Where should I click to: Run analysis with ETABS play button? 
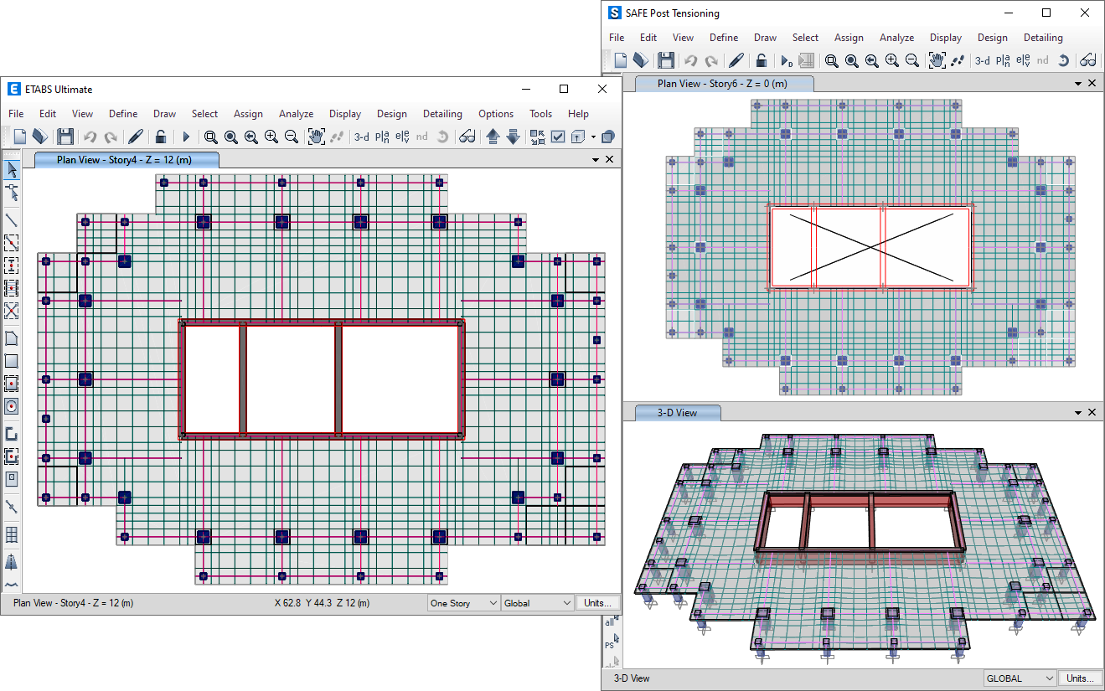[186, 137]
